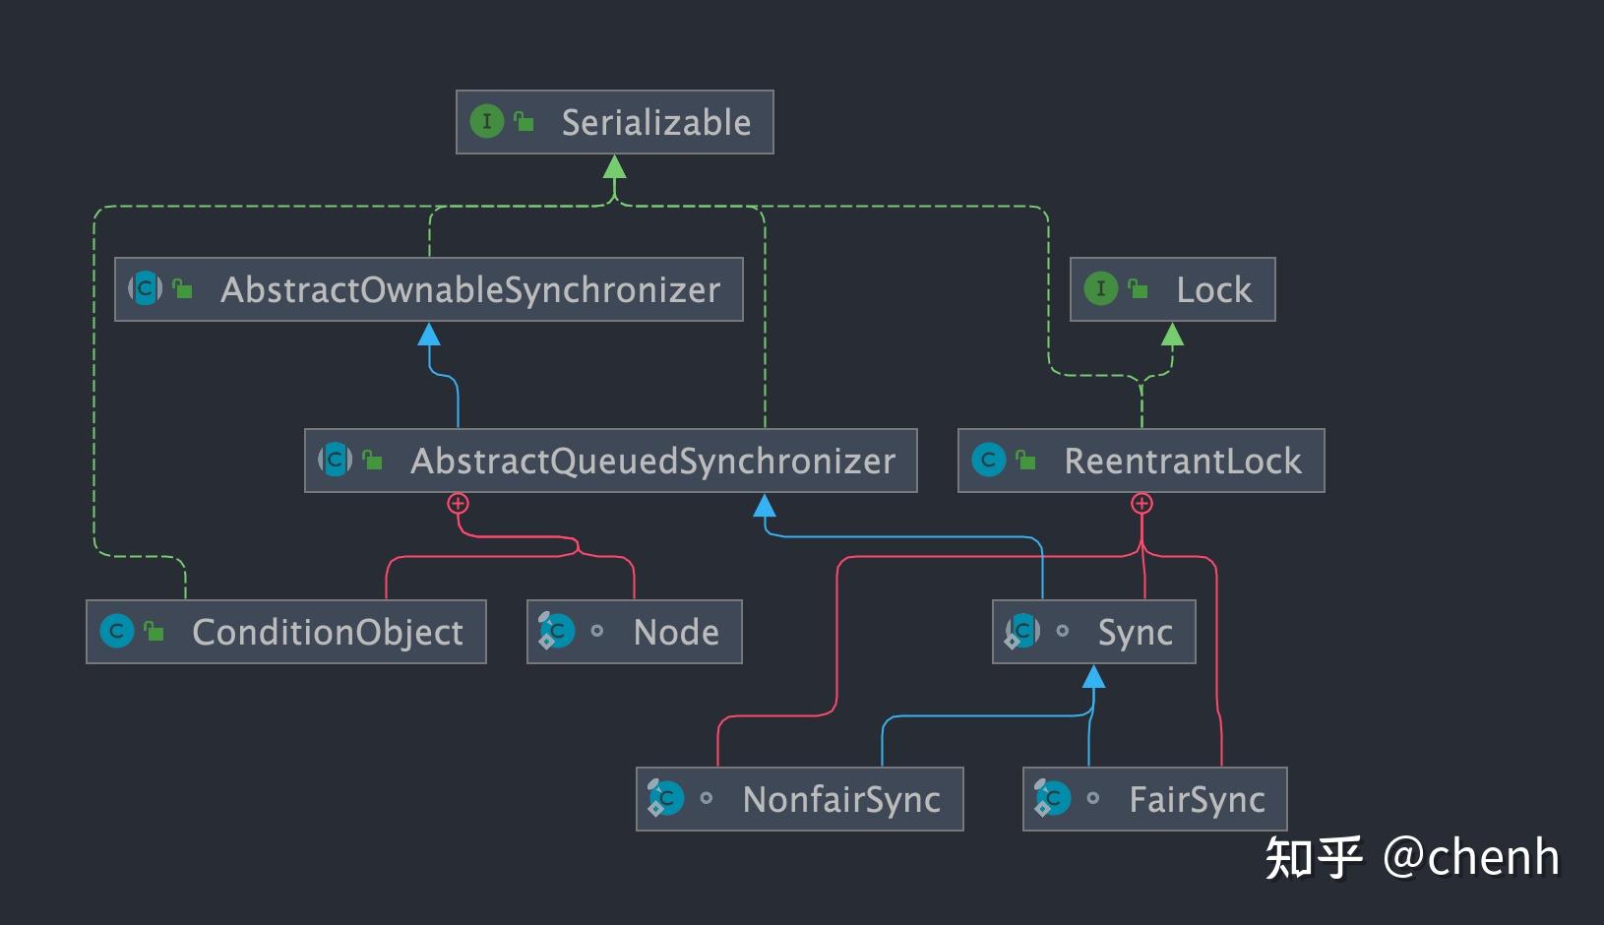
Task: Click the 'ReentrantLock' label text
Action: point(1183,462)
